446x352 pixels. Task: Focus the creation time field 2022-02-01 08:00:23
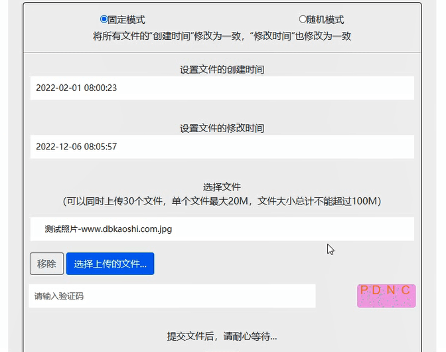pos(222,88)
